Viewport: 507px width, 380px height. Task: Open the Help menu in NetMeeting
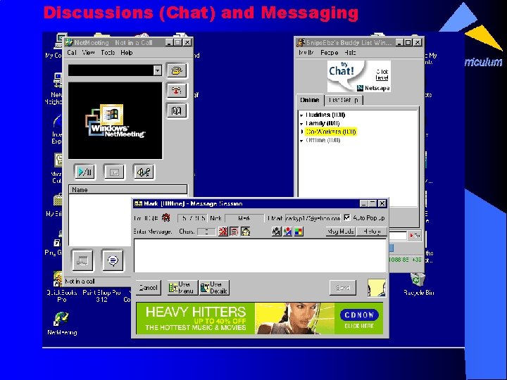click(x=127, y=52)
